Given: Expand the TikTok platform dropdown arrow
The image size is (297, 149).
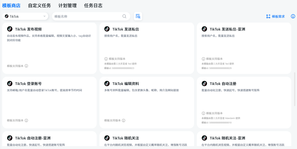Looking at the screenshot, I should coord(45,16).
